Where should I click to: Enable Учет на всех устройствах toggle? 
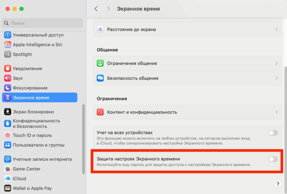point(273,133)
